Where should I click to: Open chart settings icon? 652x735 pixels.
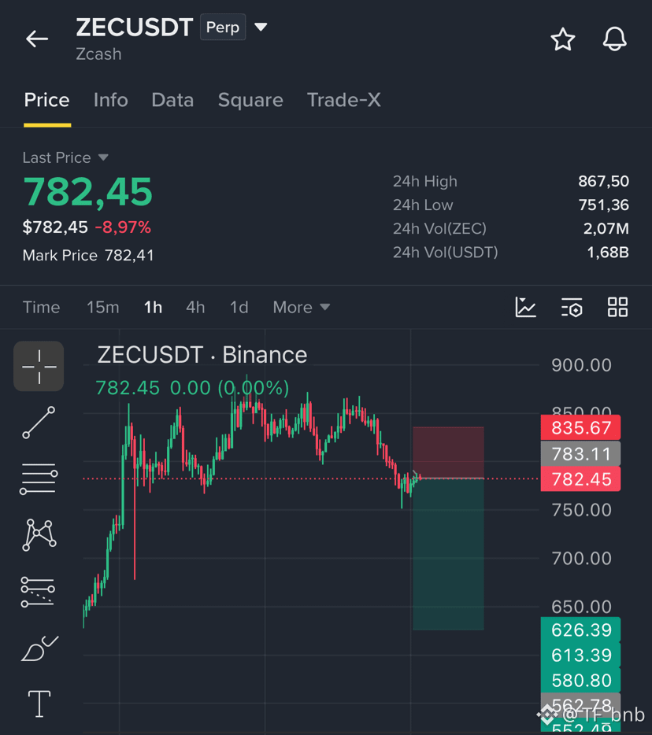[x=572, y=308]
